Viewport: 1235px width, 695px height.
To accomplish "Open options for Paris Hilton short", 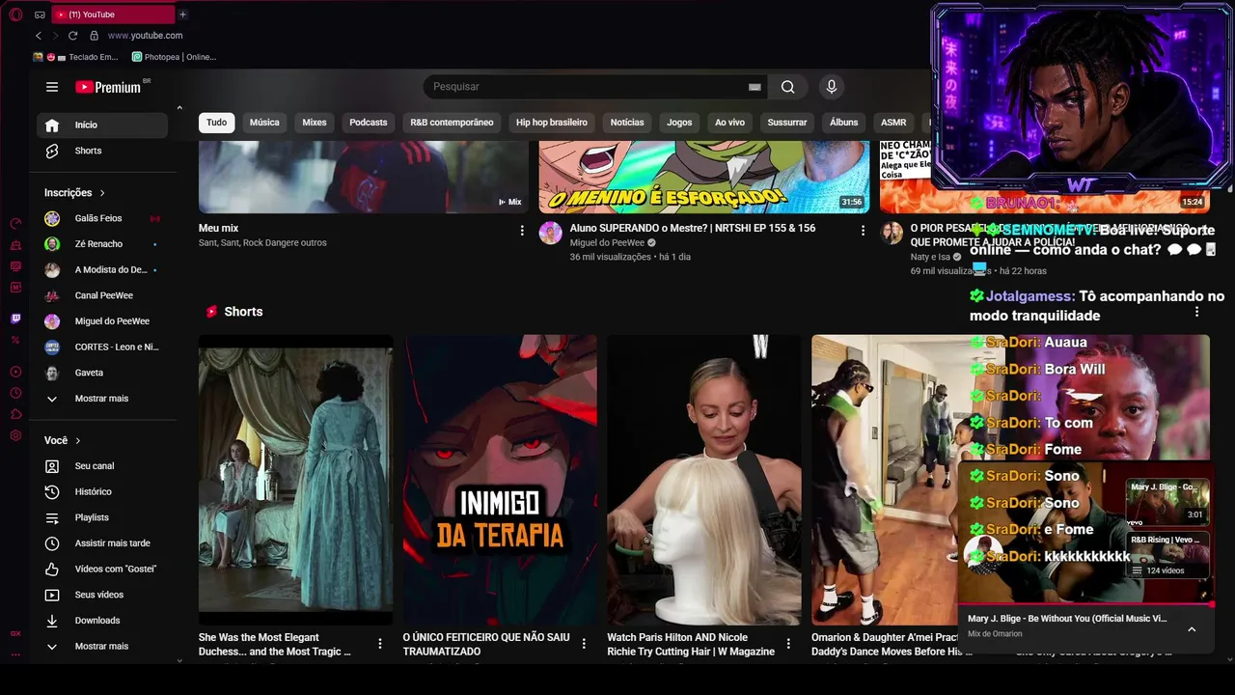I will 788,644.
